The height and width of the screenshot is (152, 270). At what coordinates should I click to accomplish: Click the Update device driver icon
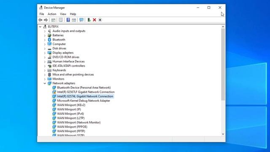pyautogui.click(x=89, y=20)
